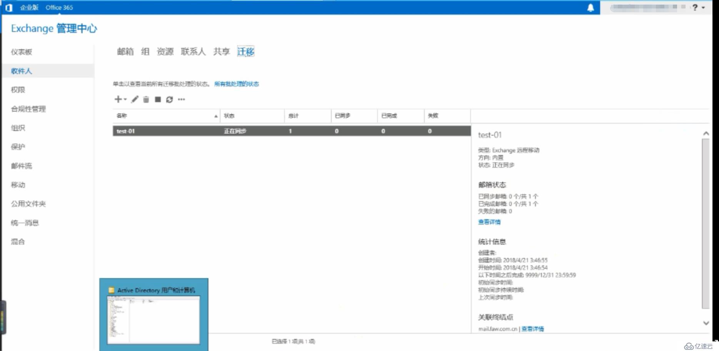Open 混合 in left navigation

(x=18, y=242)
